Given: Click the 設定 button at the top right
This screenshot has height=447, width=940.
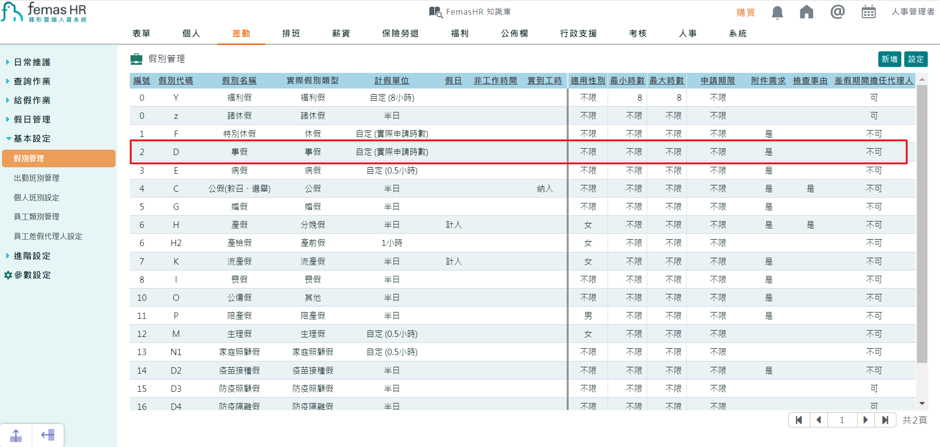Looking at the screenshot, I should click(x=916, y=59).
